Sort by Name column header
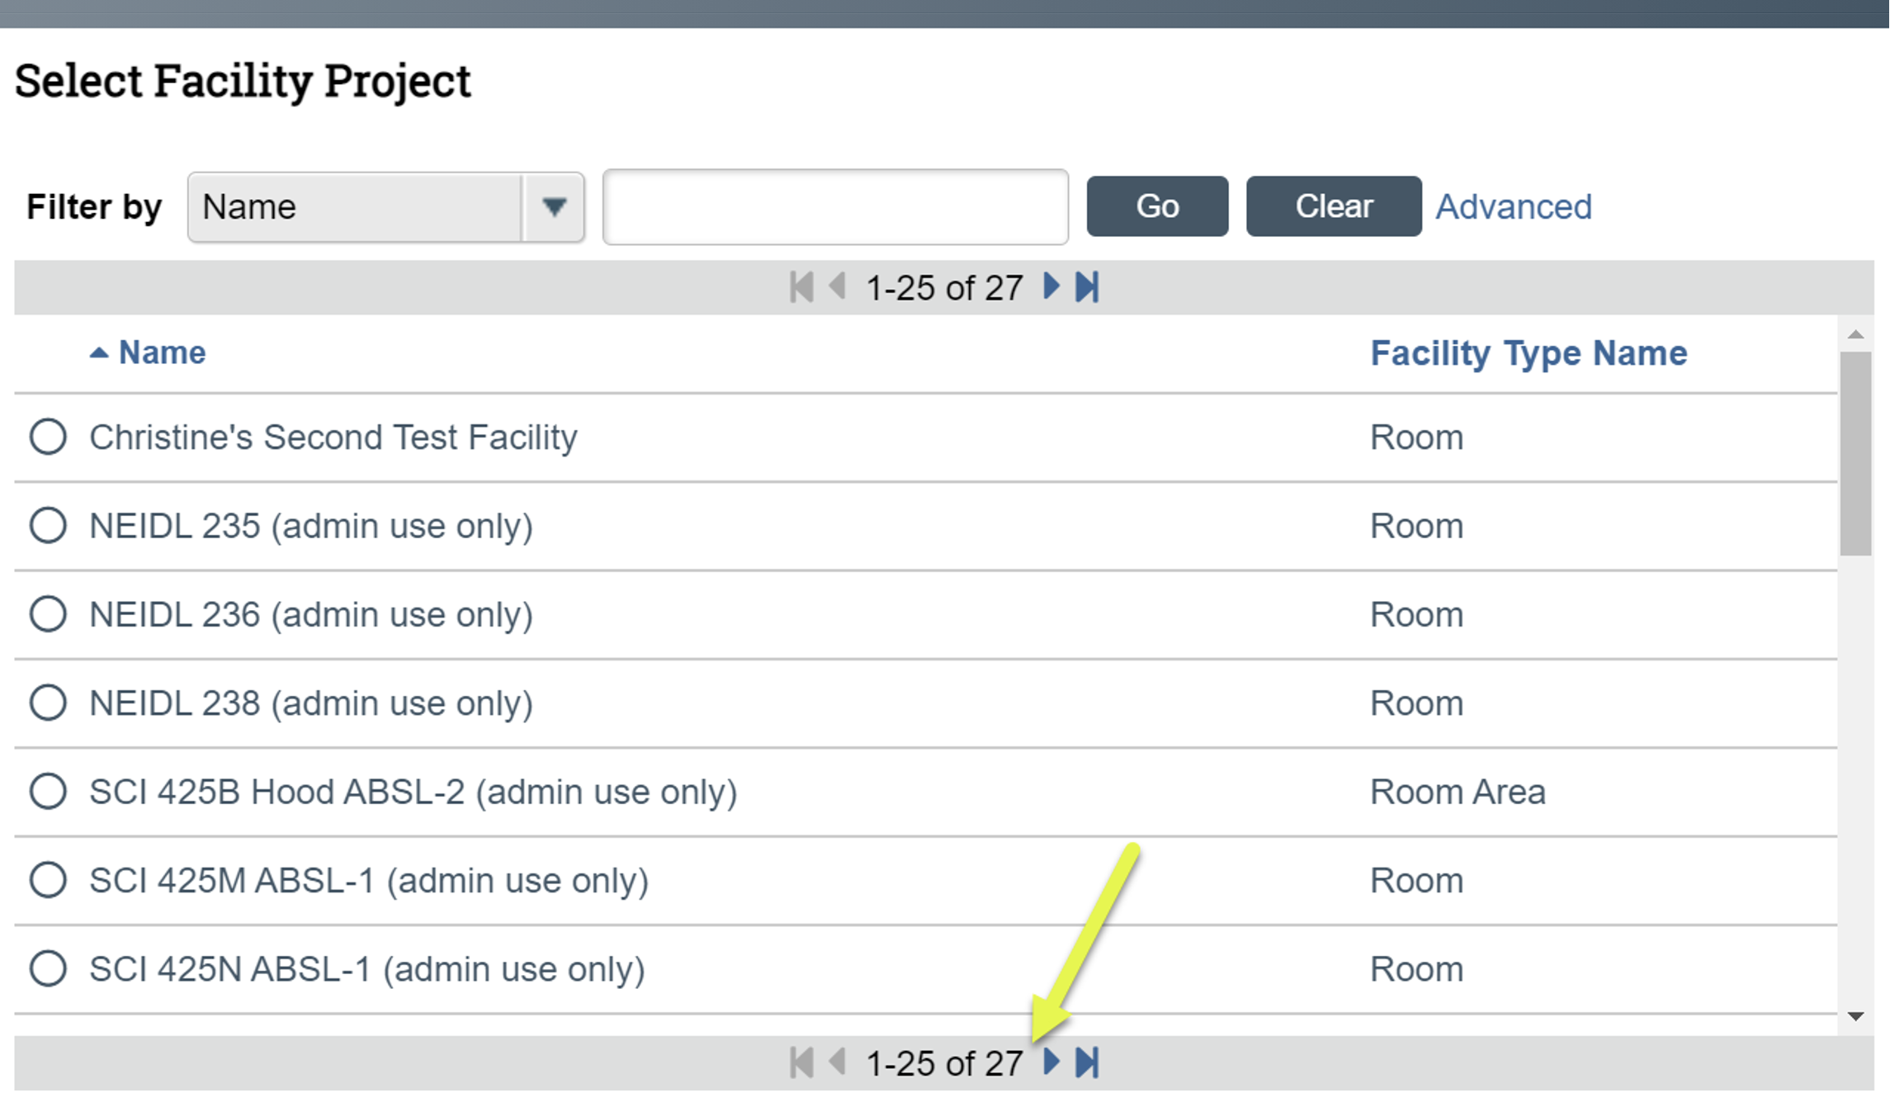This screenshot has width=1890, height=1093. (x=163, y=353)
